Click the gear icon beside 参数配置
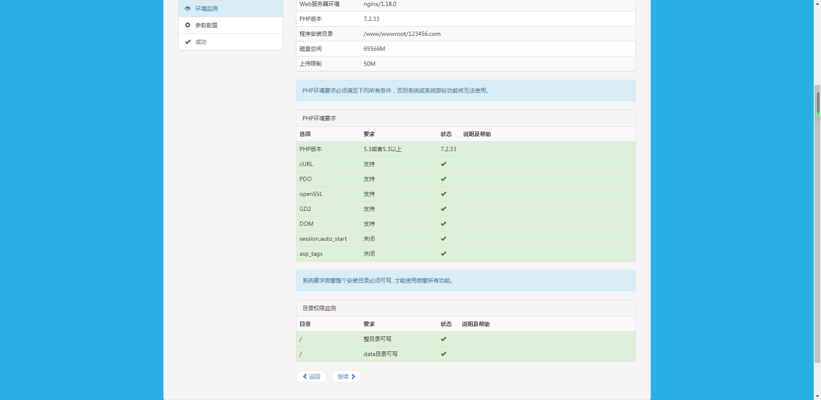 [x=188, y=25]
